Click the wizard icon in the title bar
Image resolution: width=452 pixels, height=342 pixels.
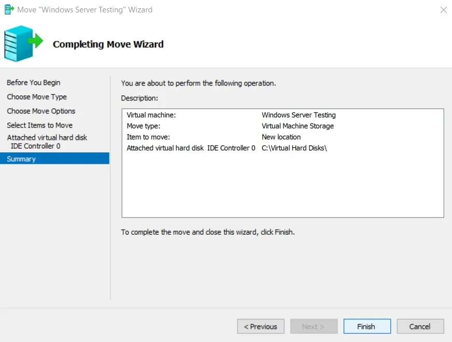point(9,9)
